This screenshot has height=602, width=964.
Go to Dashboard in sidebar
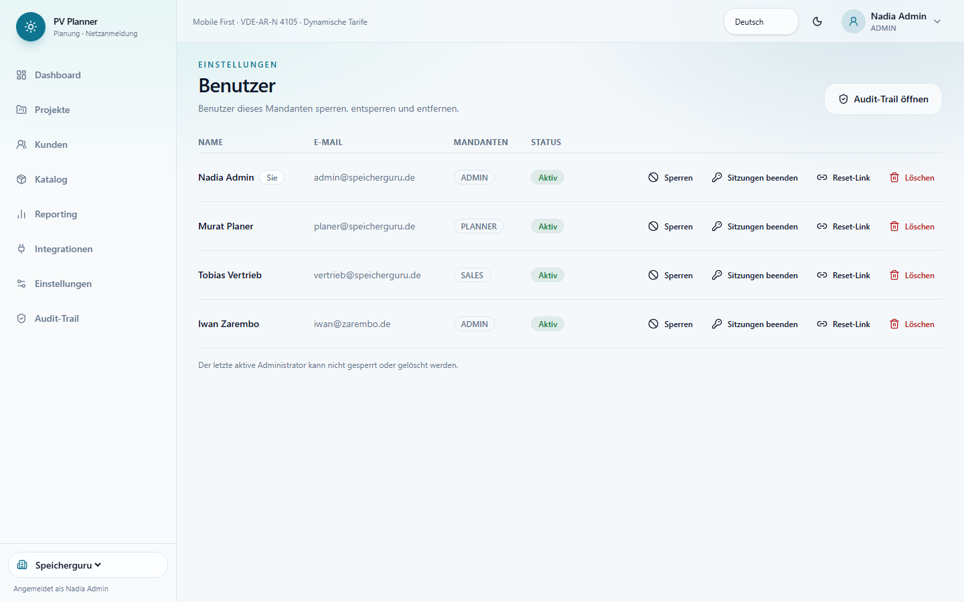[x=88, y=75]
